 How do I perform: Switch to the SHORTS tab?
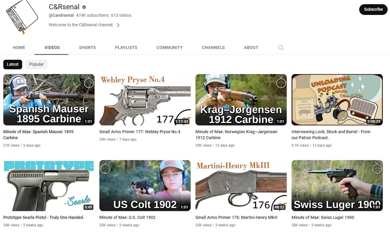pyautogui.click(x=87, y=47)
